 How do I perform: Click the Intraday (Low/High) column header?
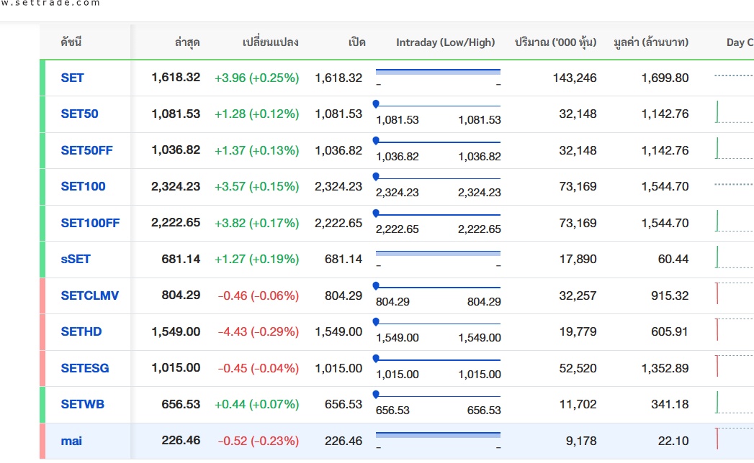click(445, 42)
